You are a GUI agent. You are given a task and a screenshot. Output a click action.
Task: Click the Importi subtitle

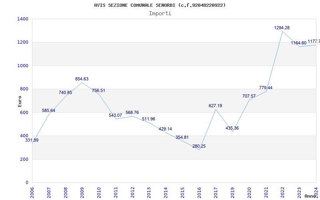coord(160,14)
